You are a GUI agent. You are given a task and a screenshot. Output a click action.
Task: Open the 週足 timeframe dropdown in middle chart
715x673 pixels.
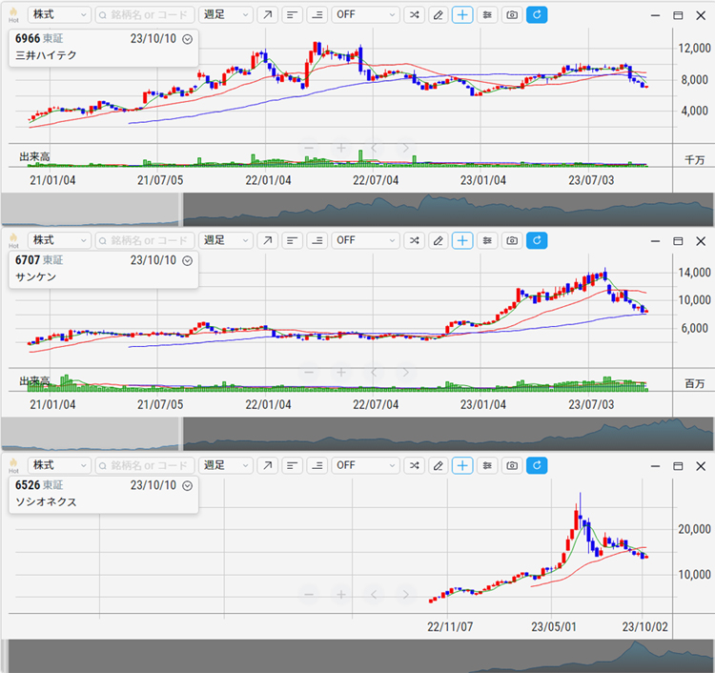[x=227, y=240]
